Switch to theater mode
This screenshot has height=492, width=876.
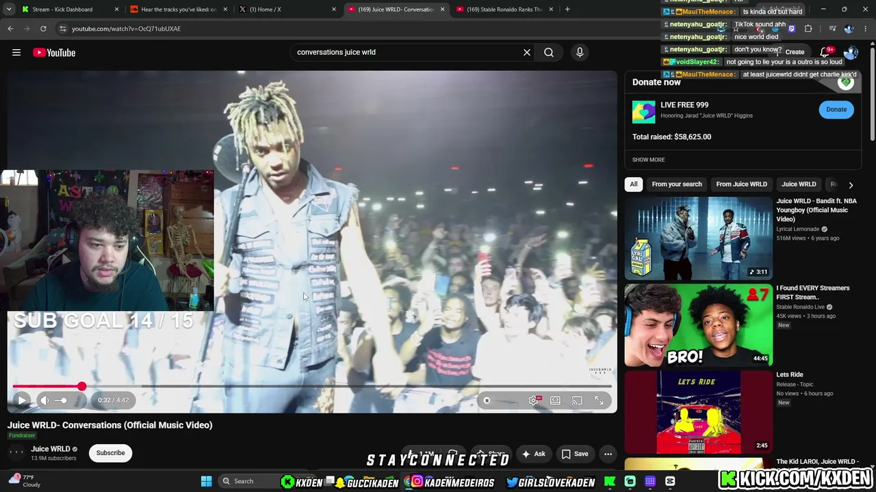coord(555,400)
